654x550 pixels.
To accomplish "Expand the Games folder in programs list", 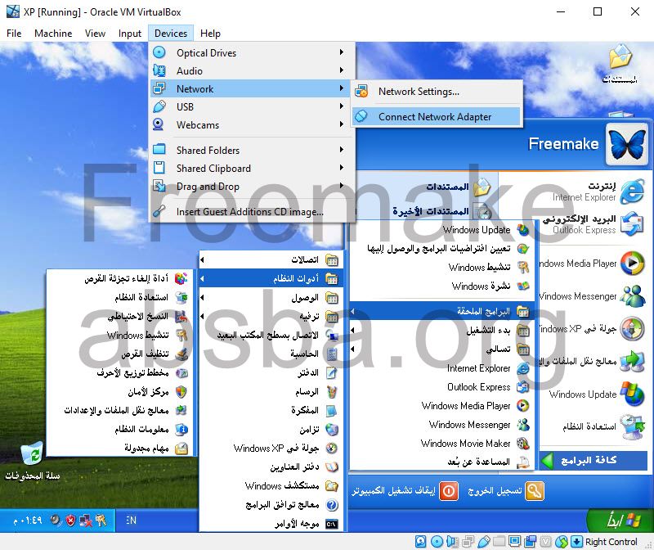I will pyautogui.click(x=441, y=349).
